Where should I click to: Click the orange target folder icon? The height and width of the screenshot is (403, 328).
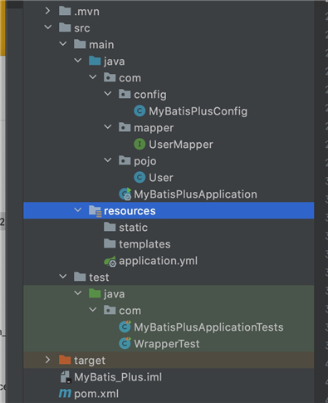pos(65,360)
